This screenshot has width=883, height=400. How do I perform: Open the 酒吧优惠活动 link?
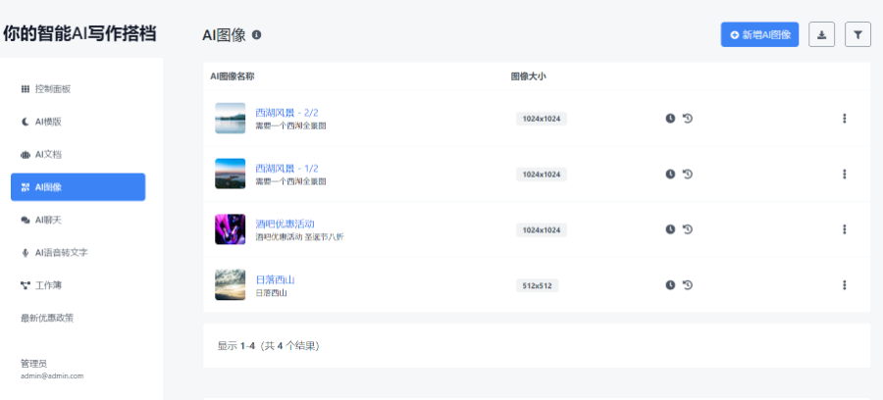click(x=285, y=224)
